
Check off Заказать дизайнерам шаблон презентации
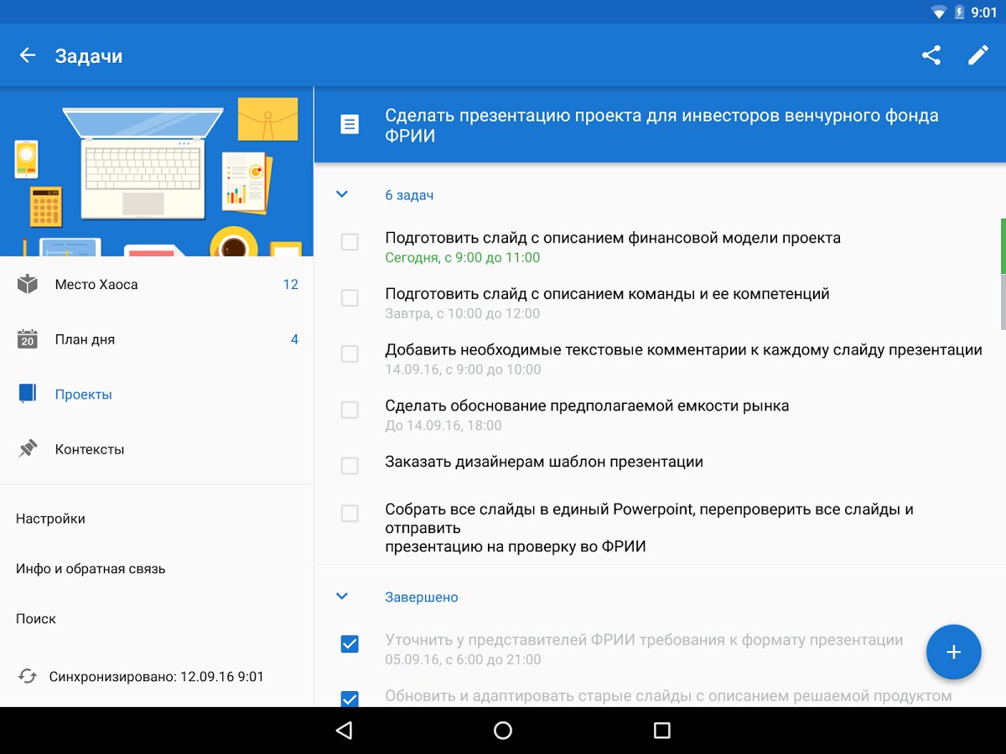tap(350, 466)
